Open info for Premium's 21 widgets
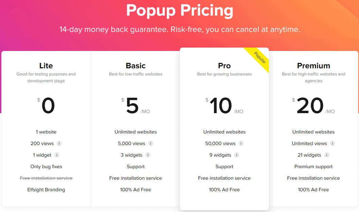The height and width of the screenshot is (212, 359). [327, 155]
